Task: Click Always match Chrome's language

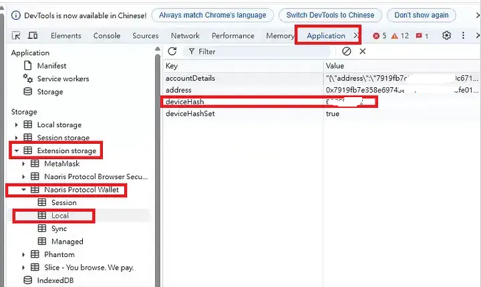Action: [x=212, y=15]
